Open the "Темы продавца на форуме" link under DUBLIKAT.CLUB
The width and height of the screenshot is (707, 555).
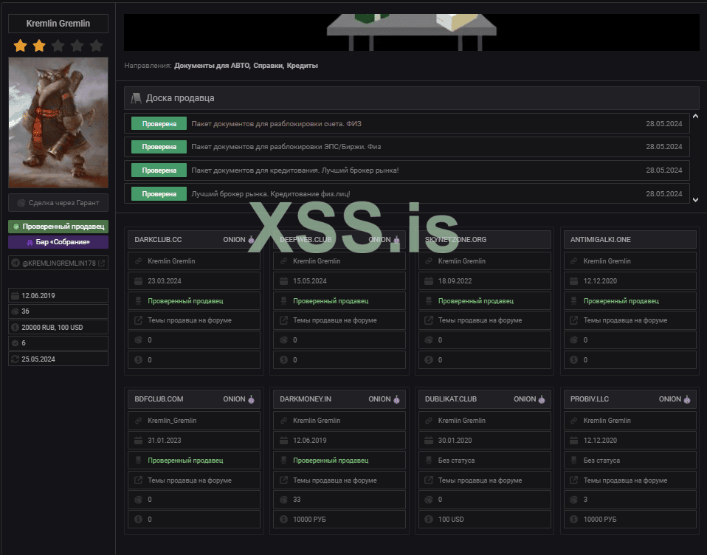480,480
